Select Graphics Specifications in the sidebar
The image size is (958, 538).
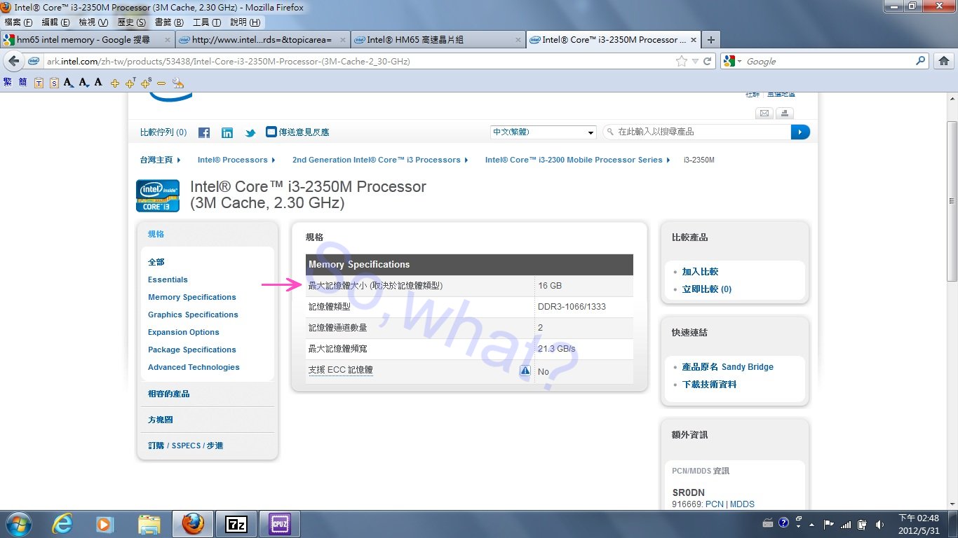pyautogui.click(x=193, y=315)
